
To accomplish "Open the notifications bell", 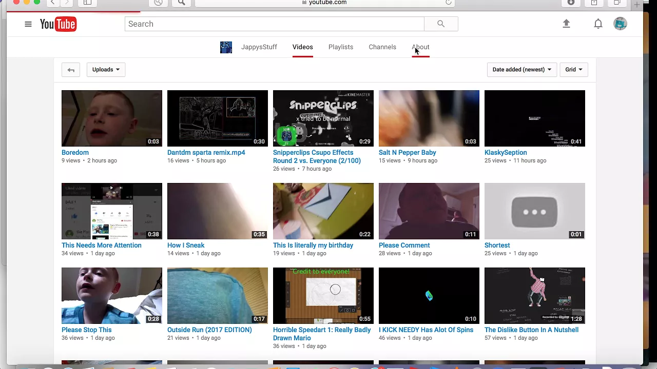I will click(x=598, y=24).
